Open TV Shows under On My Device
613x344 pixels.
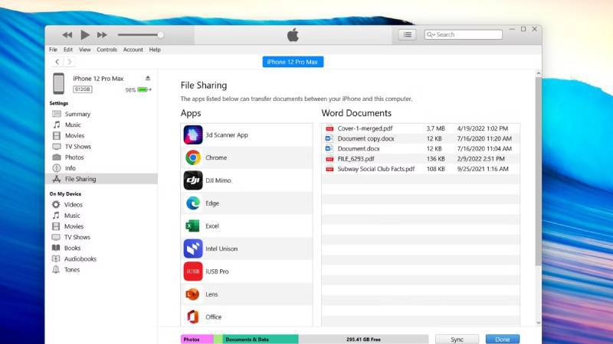(x=77, y=237)
